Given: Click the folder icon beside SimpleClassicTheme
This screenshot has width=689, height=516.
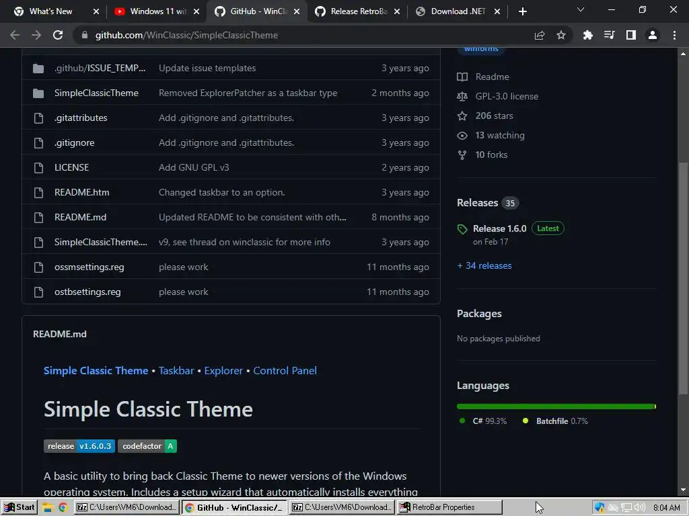Looking at the screenshot, I should (x=38, y=93).
